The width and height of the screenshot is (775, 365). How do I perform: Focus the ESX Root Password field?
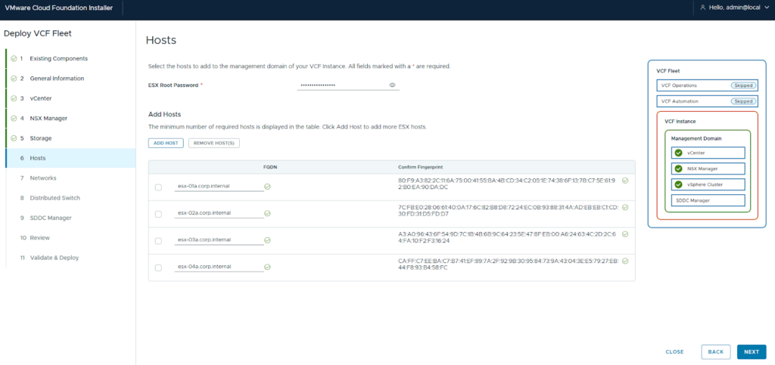[x=342, y=85]
